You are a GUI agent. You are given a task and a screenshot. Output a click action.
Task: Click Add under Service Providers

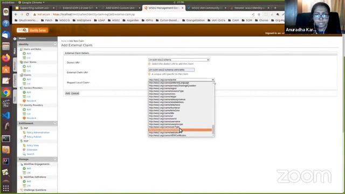point(29,92)
